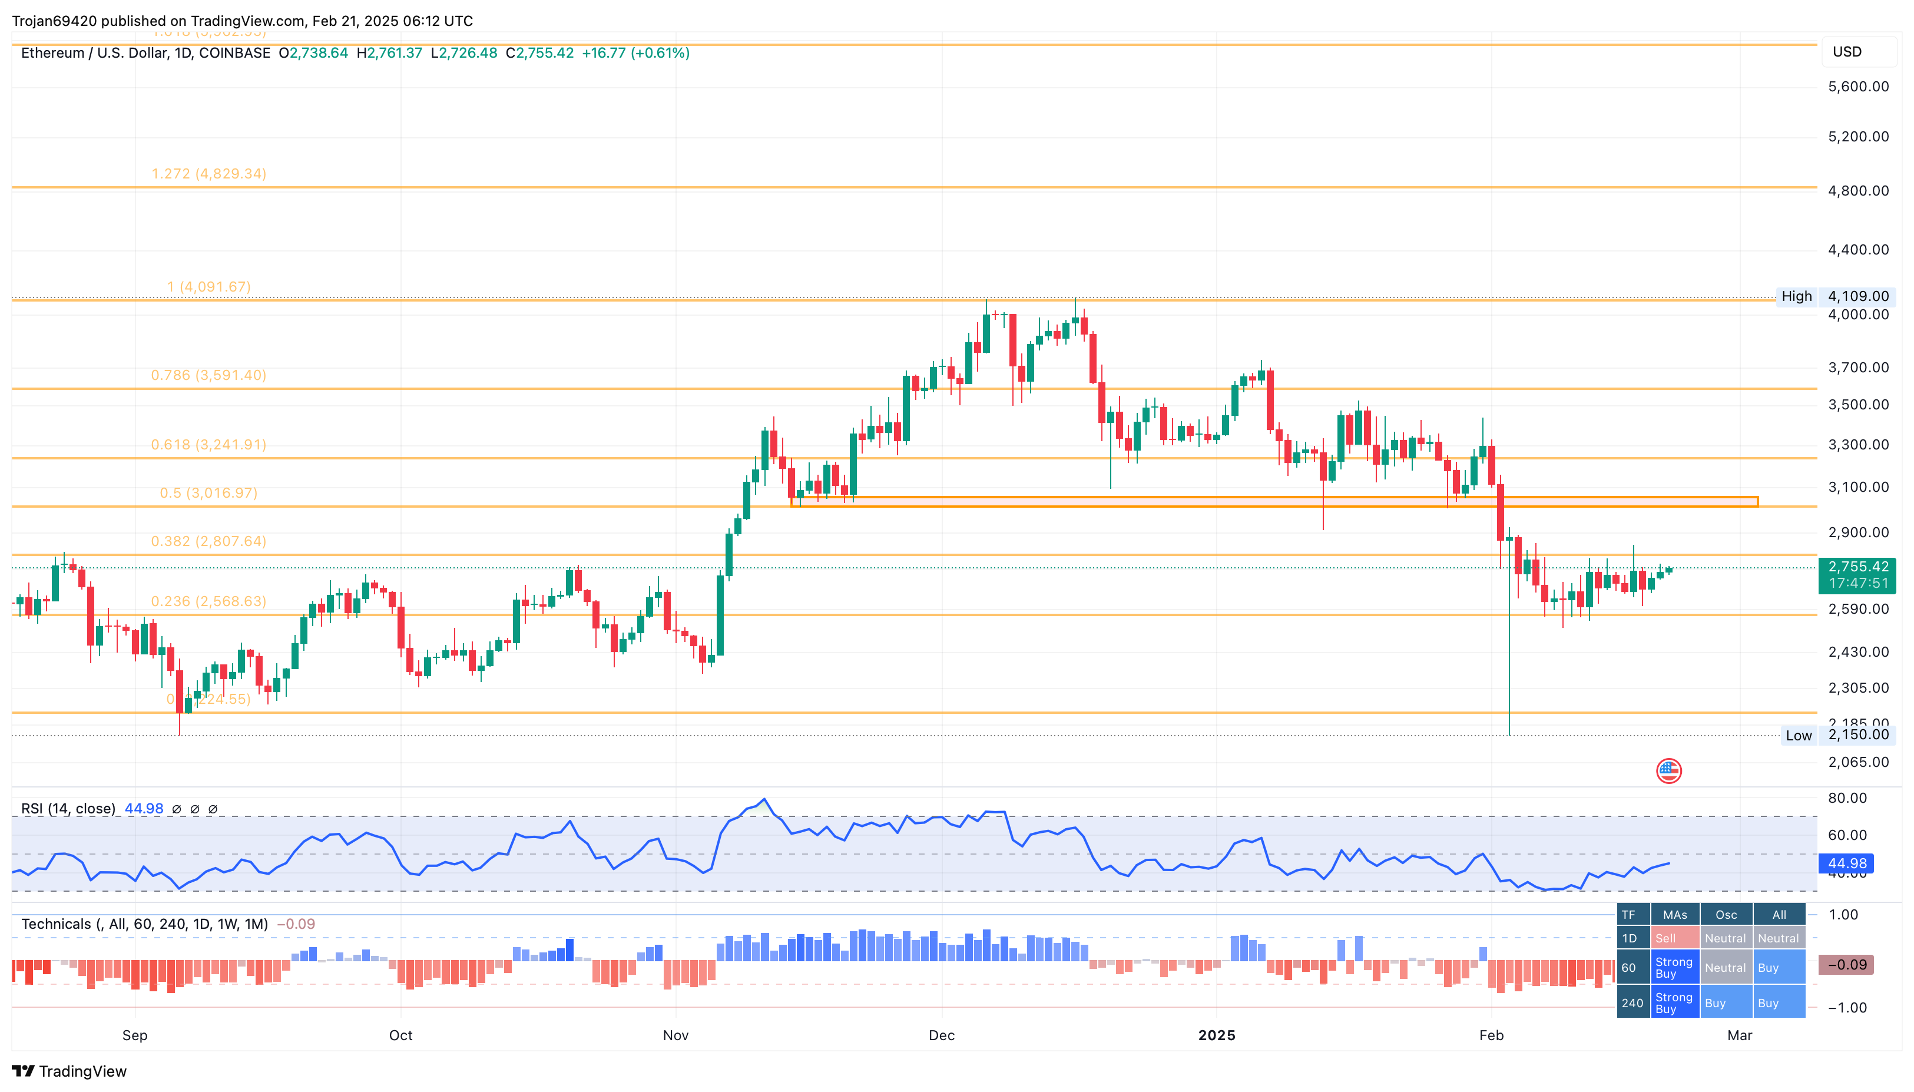Click the TradingView logo at bottom left
The height and width of the screenshot is (1092, 1914).
69,1071
